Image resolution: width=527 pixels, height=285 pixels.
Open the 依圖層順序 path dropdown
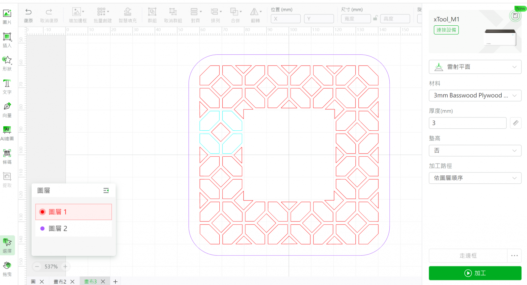point(475,178)
